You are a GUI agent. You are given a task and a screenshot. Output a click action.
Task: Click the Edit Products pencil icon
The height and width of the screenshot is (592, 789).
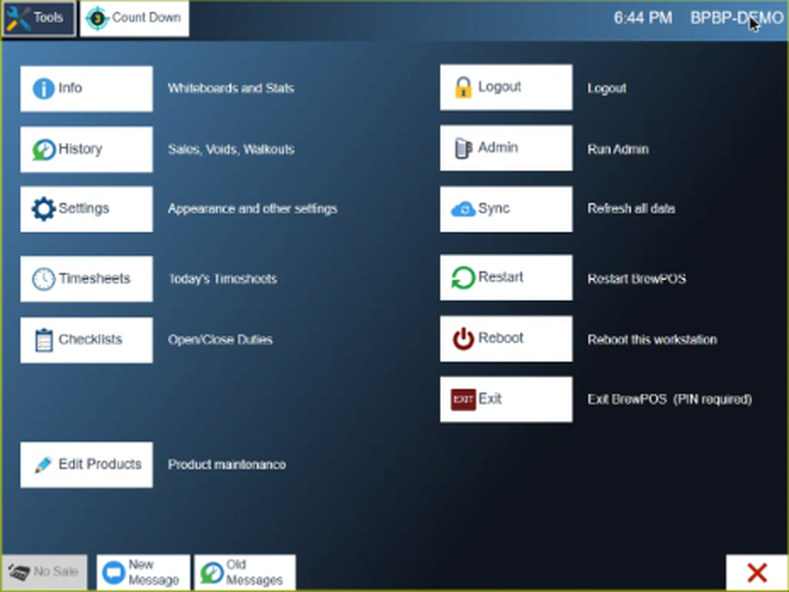tap(43, 465)
